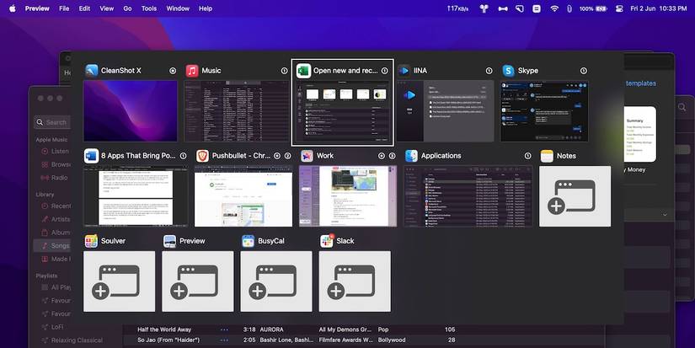The height and width of the screenshot is (348, 695).
Task: Expand the chevron in the right background window
Action: (665, 215)
